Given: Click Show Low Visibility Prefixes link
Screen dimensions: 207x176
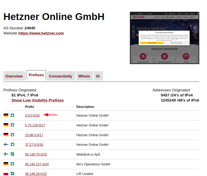Looking at the screenshot, I should 38,100.
